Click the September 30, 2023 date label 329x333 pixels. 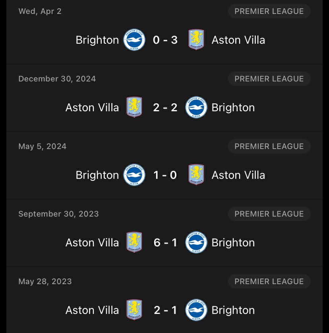(x=58, y=214)
